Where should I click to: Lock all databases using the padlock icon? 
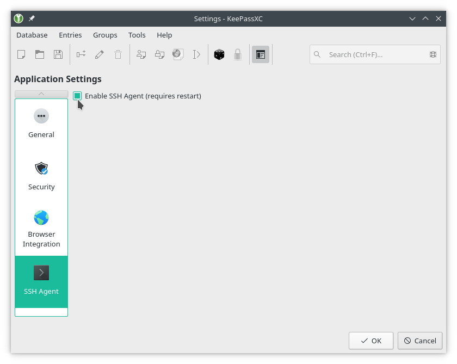coord(238,54)
